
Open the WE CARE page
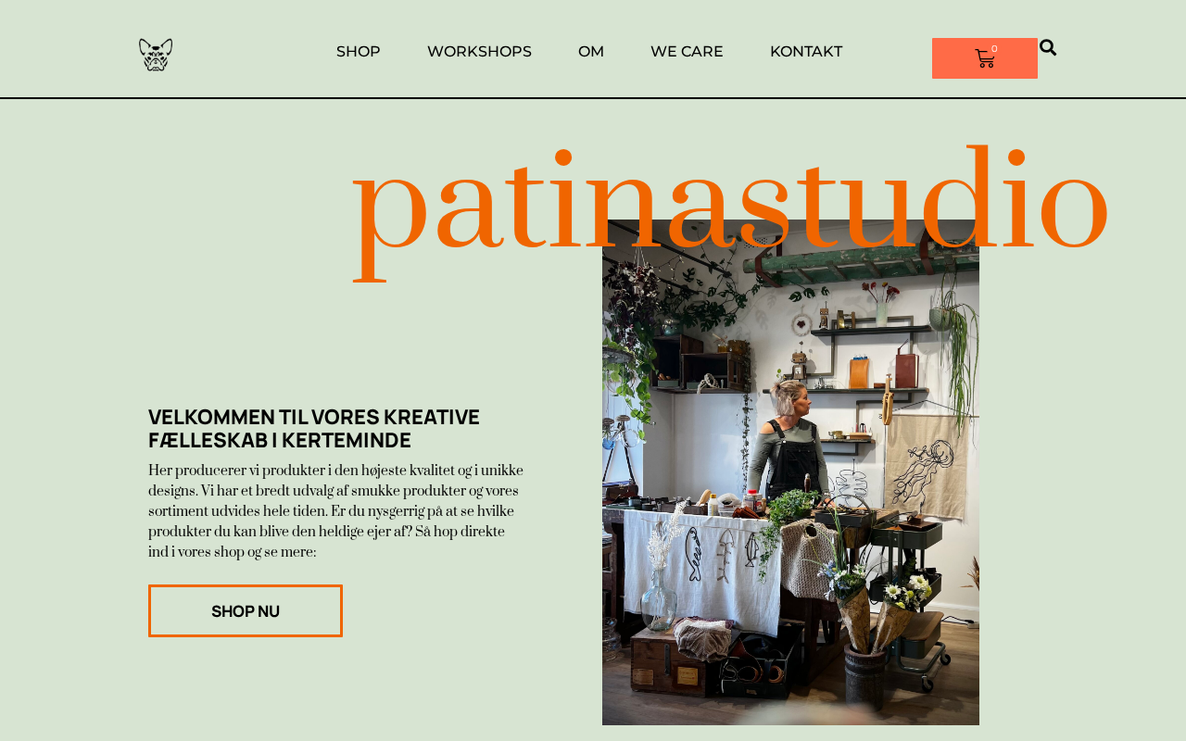click(687, 52)
